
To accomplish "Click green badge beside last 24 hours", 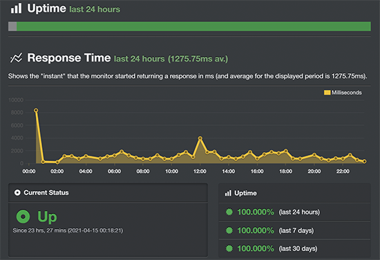I will (229, 212).
